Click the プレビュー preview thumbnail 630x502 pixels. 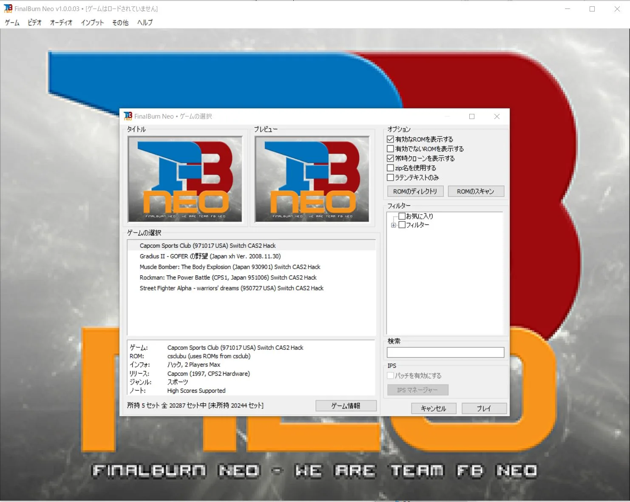click(x=312, y=179)
